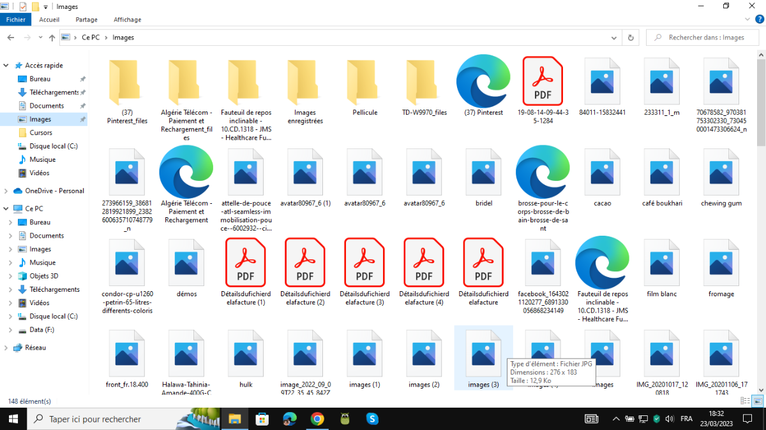Expand the OneDrive - Personal tree node
This screenshot has width=766, height=430.
pos(6,191)
